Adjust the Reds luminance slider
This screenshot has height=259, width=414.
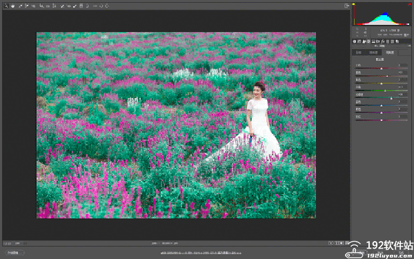[x=382, y=68]
